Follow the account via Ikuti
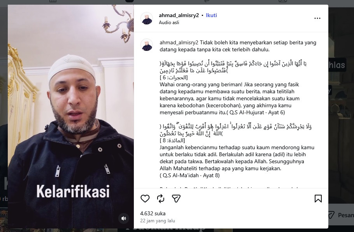Screen dimensions: 354x232 (211, 15)
